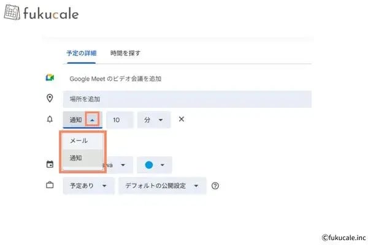
Task: Click the Google Meet camera icon
Action: (x=50, y=78)
